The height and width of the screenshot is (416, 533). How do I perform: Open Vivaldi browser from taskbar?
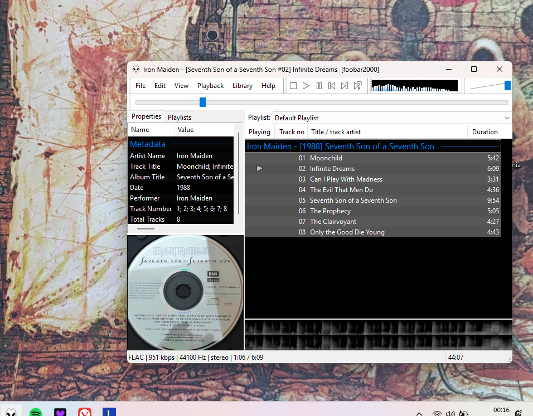(85, 412)
